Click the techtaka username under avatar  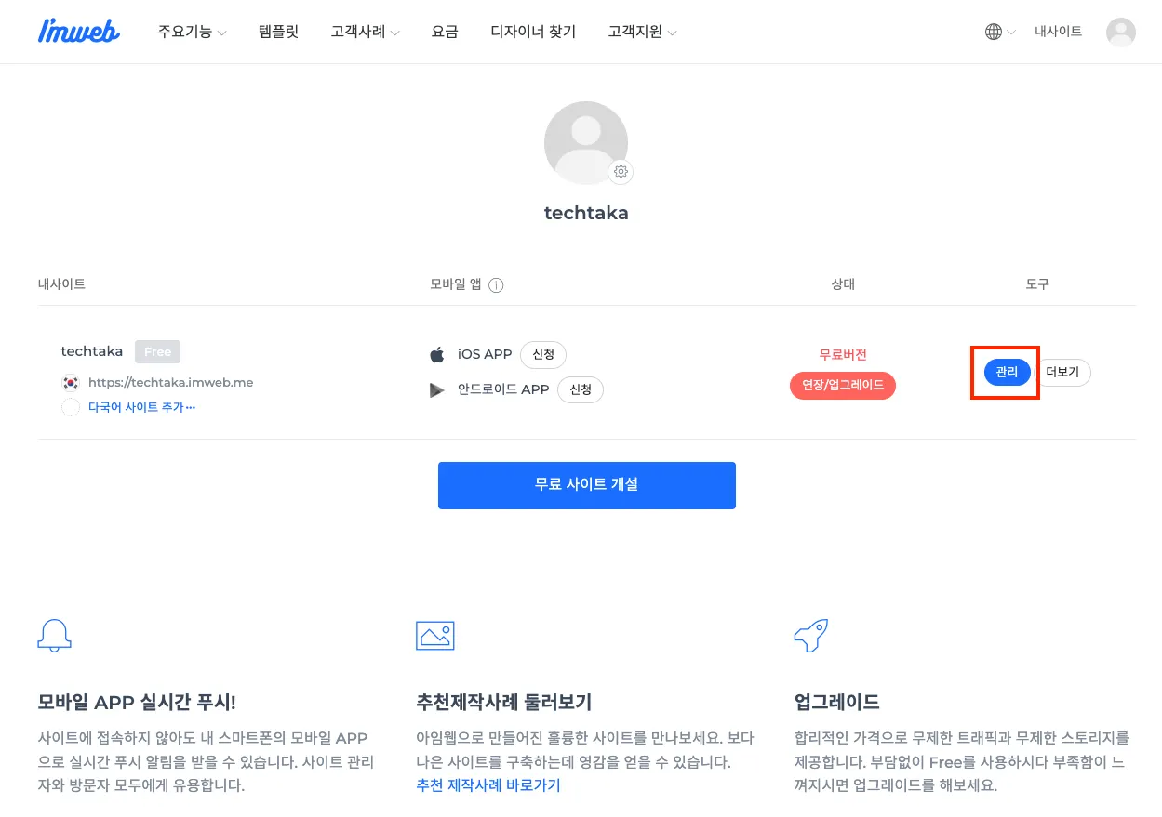coord(586,213)
